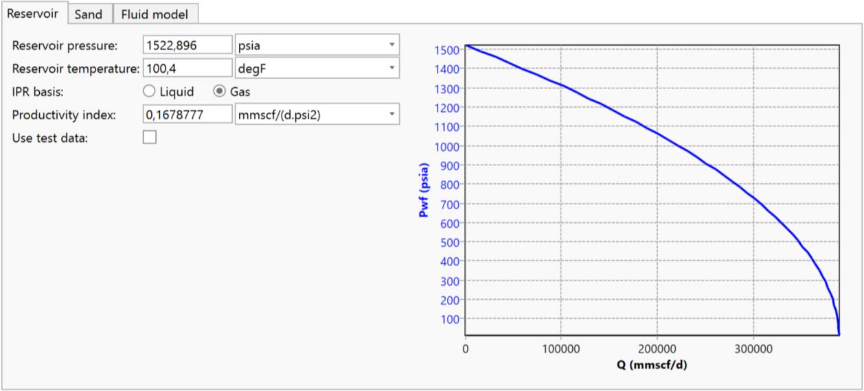Image resolution: width=864 pixels, height=391 pixels.
Task: Click the "Reservoir pressure:" label
Action: 65,45
